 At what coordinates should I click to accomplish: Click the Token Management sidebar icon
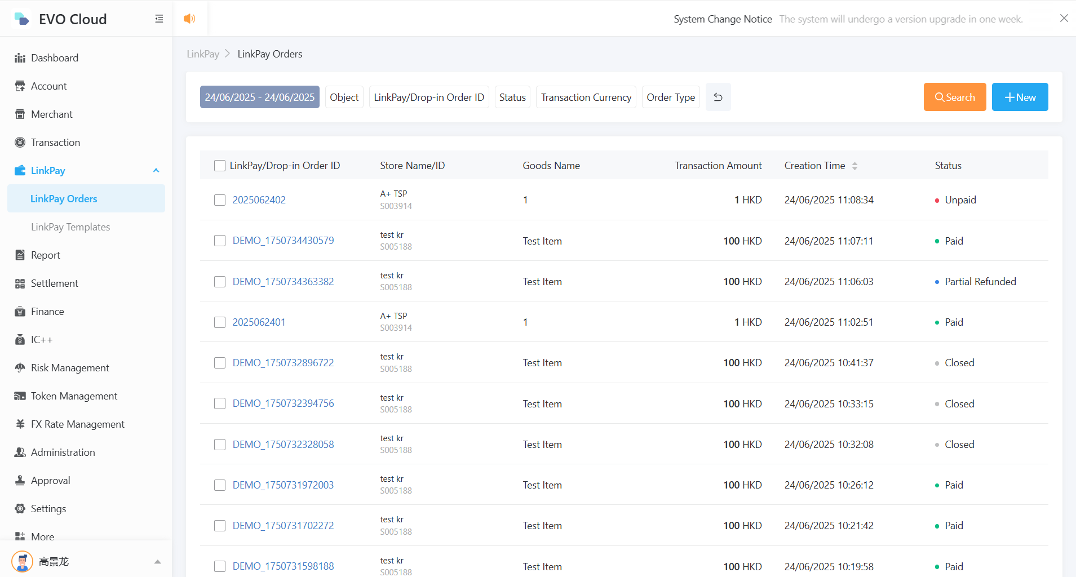click(x=20, y=396)
